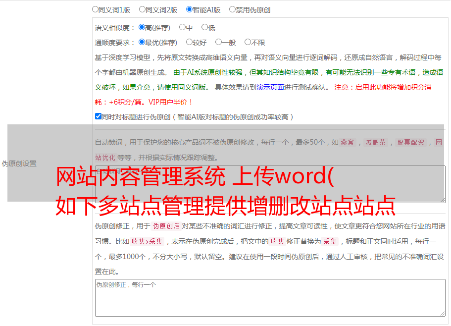Viewport: 451px width, 326px height.
Task: Set 通顺度要求 to 较好
Action: tap(189, 42)
